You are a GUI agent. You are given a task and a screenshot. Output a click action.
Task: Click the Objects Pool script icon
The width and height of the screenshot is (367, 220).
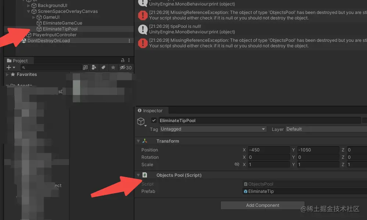[x=145, y=175]
